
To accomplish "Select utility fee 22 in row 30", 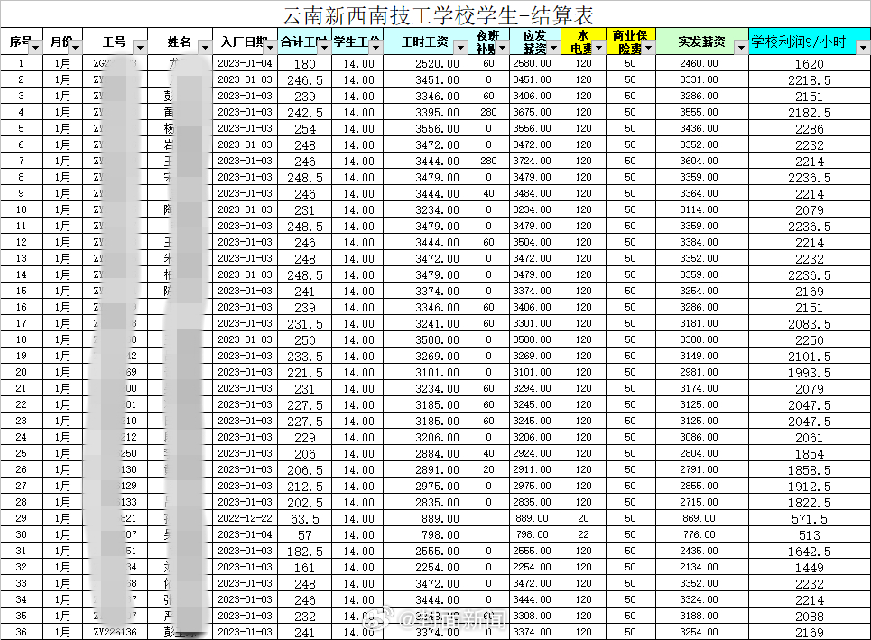I will [x=583, y=534].
